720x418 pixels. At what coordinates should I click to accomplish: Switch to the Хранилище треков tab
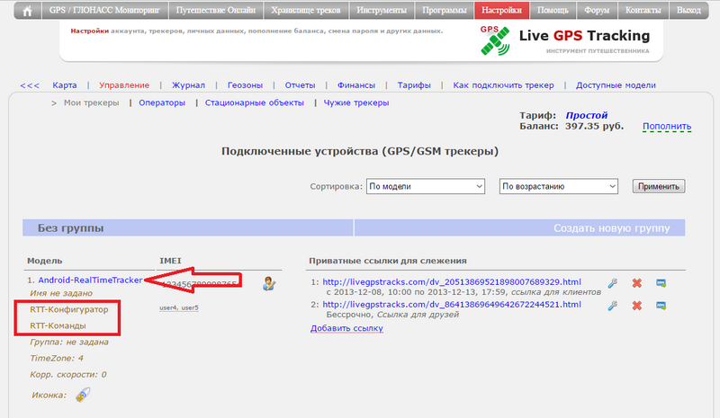pos(306,12)
